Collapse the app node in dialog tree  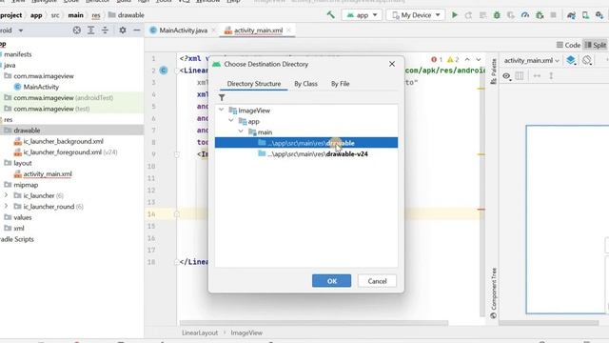231,121
